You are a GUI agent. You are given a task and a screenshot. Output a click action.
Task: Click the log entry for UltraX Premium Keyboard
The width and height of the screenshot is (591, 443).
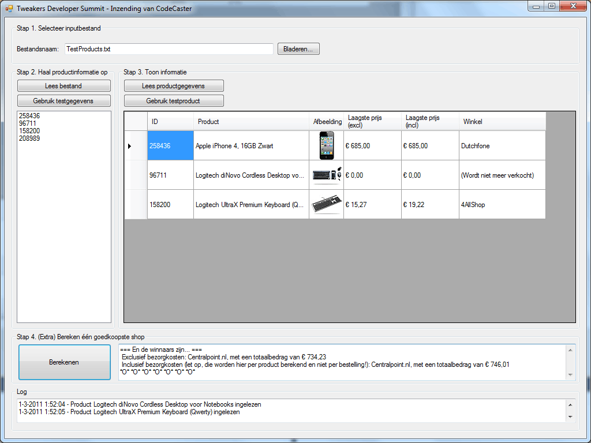[129, 412]
